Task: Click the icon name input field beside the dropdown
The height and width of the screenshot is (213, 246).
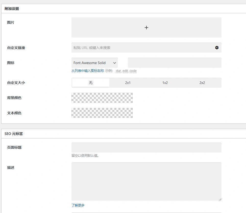Action: pyautogui.click(x=174, y=62)
